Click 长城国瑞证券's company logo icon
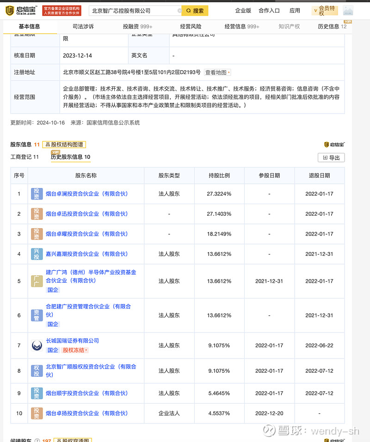The image size is (370, 442). (x=37, y=345)
